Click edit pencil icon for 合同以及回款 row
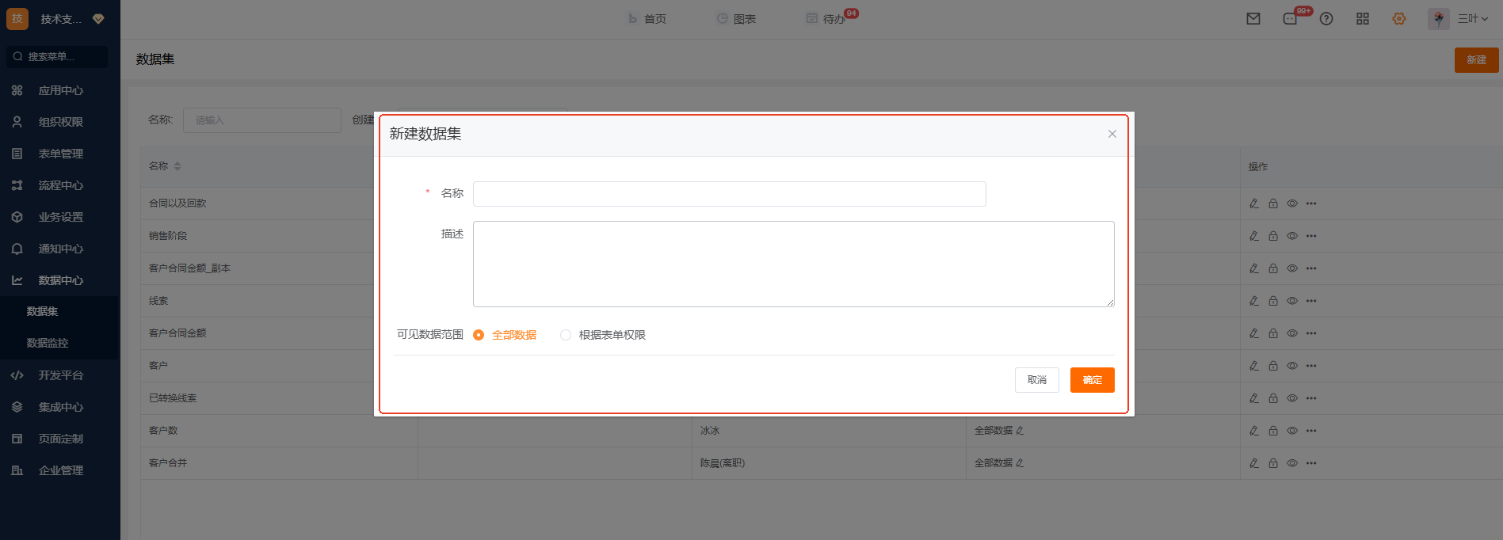1503x540 pixels. tap(1253, 203)
